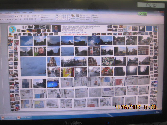Image resolution: width=167 pixels, height=125 pixels.
Task: Center the paragraph text
Action: click(27, 19)
